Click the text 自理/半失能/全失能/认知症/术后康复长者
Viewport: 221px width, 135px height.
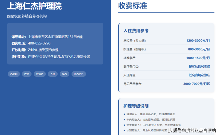59,57
